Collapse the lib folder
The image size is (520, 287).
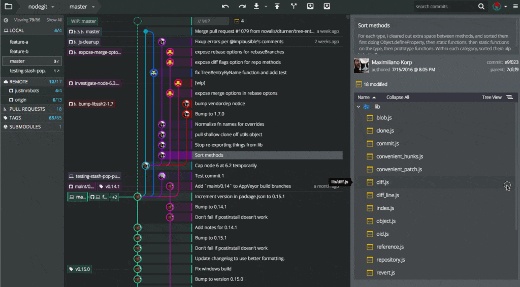point(359,107)
